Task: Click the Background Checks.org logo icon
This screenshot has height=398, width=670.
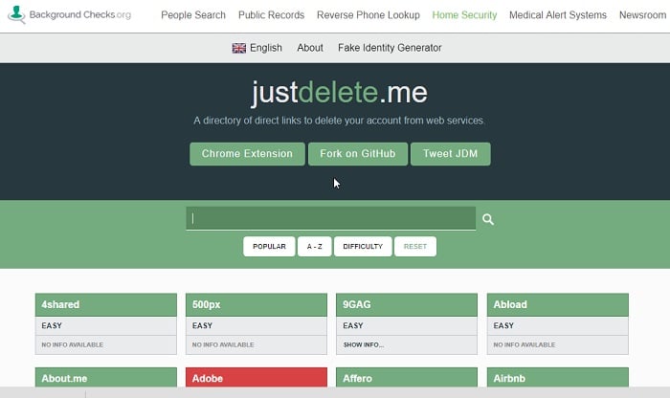Action: coord(16,14)
